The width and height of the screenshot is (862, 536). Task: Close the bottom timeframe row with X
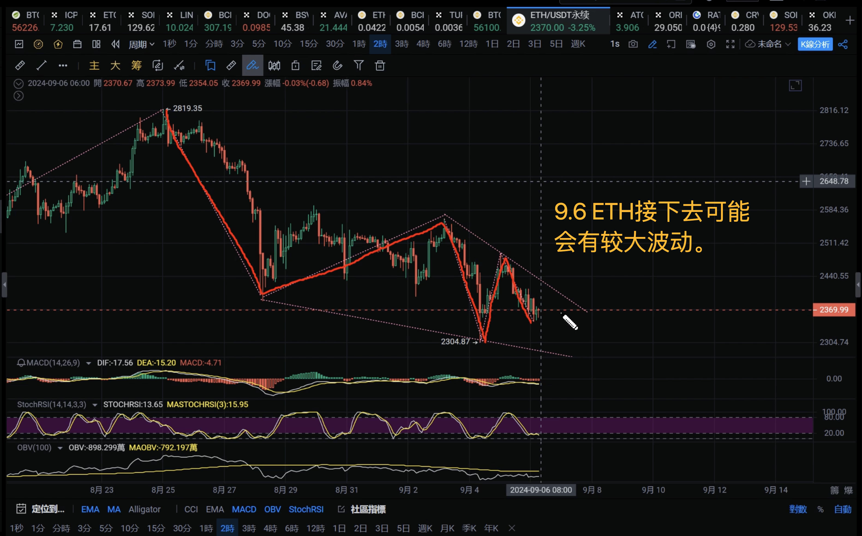(x=512, y=528)
